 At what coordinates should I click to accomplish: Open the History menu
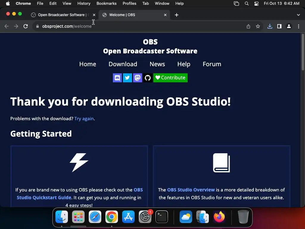point(84,4)
